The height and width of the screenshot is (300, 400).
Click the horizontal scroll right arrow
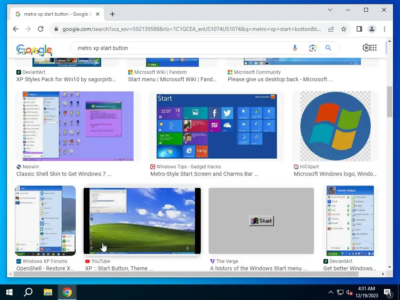pos(383,274)
